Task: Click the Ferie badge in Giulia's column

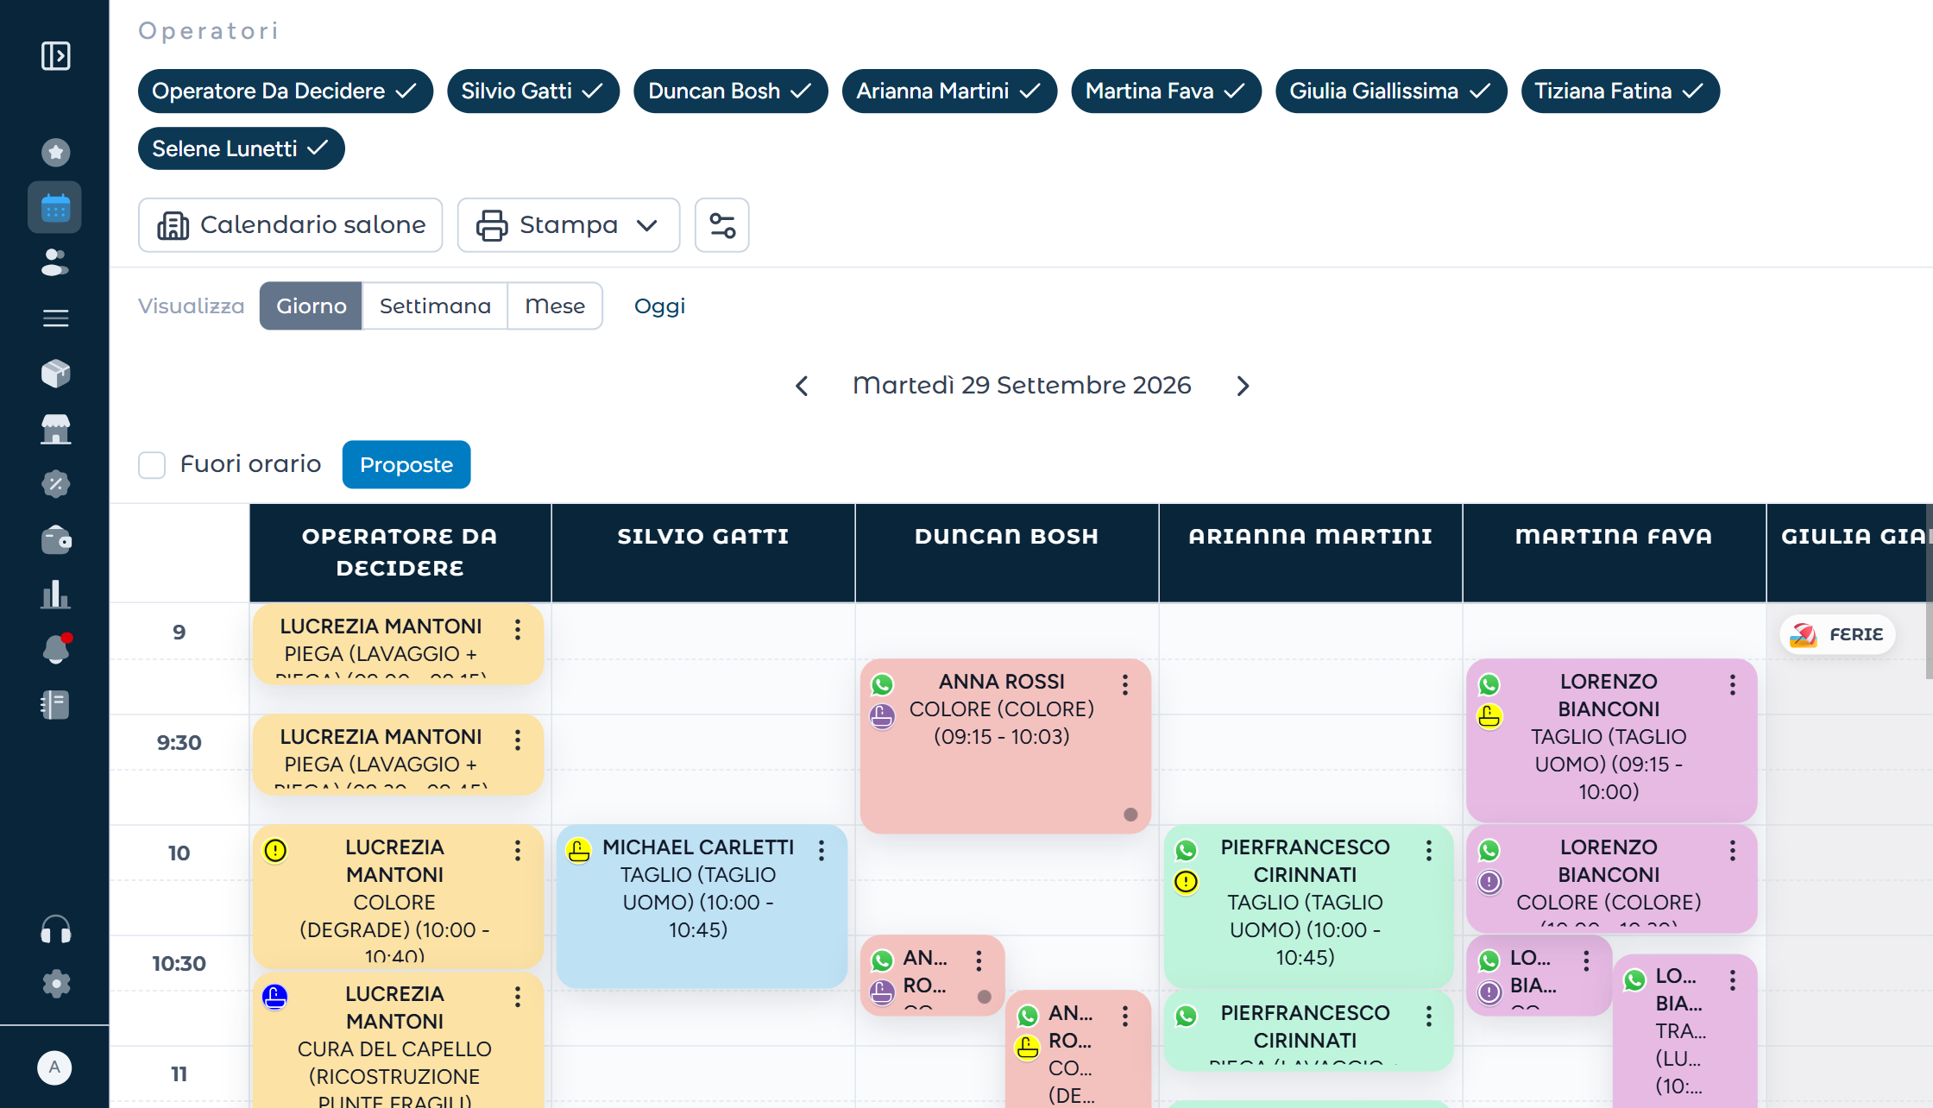Action: (x=1837, y=635)
